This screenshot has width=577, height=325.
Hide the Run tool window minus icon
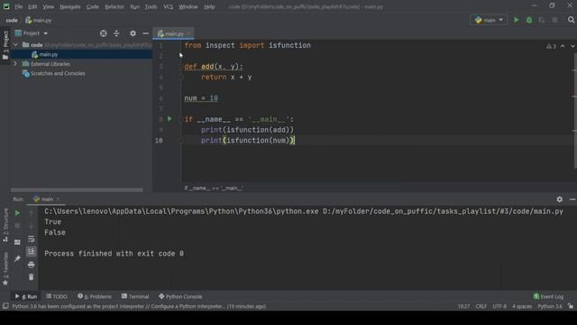[x=572, y=199]
